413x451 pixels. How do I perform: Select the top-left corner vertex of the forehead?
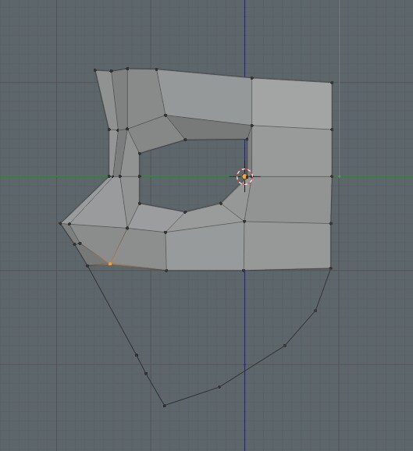95,70
